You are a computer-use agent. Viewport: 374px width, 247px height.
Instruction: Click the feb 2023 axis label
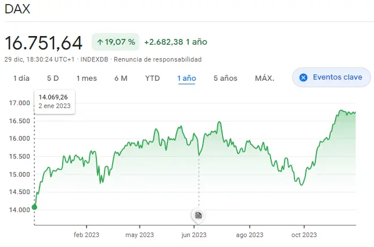tap(87, 235)
